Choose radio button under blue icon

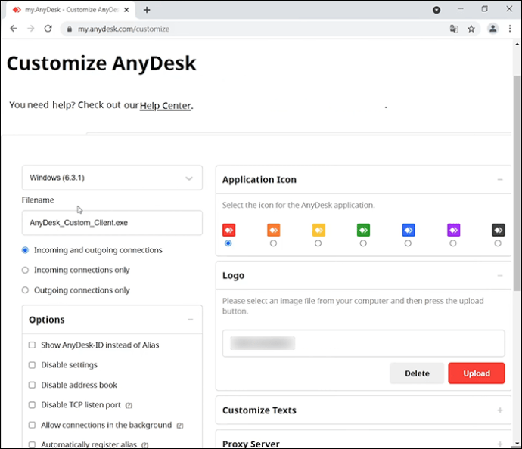[x=408, y=243]
